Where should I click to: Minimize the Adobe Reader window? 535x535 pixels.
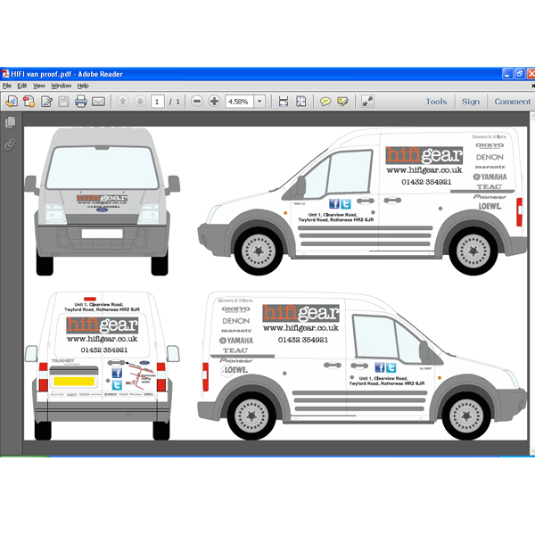[507, 74]
